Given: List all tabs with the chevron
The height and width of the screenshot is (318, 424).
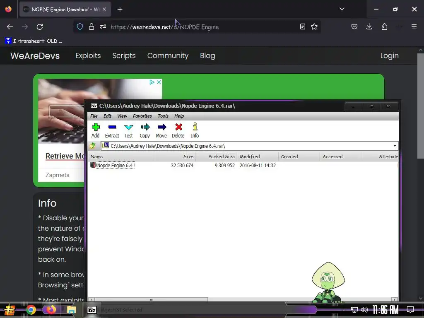Looking at the screenshot, I should pyautogui.click(x=342, y=9).
